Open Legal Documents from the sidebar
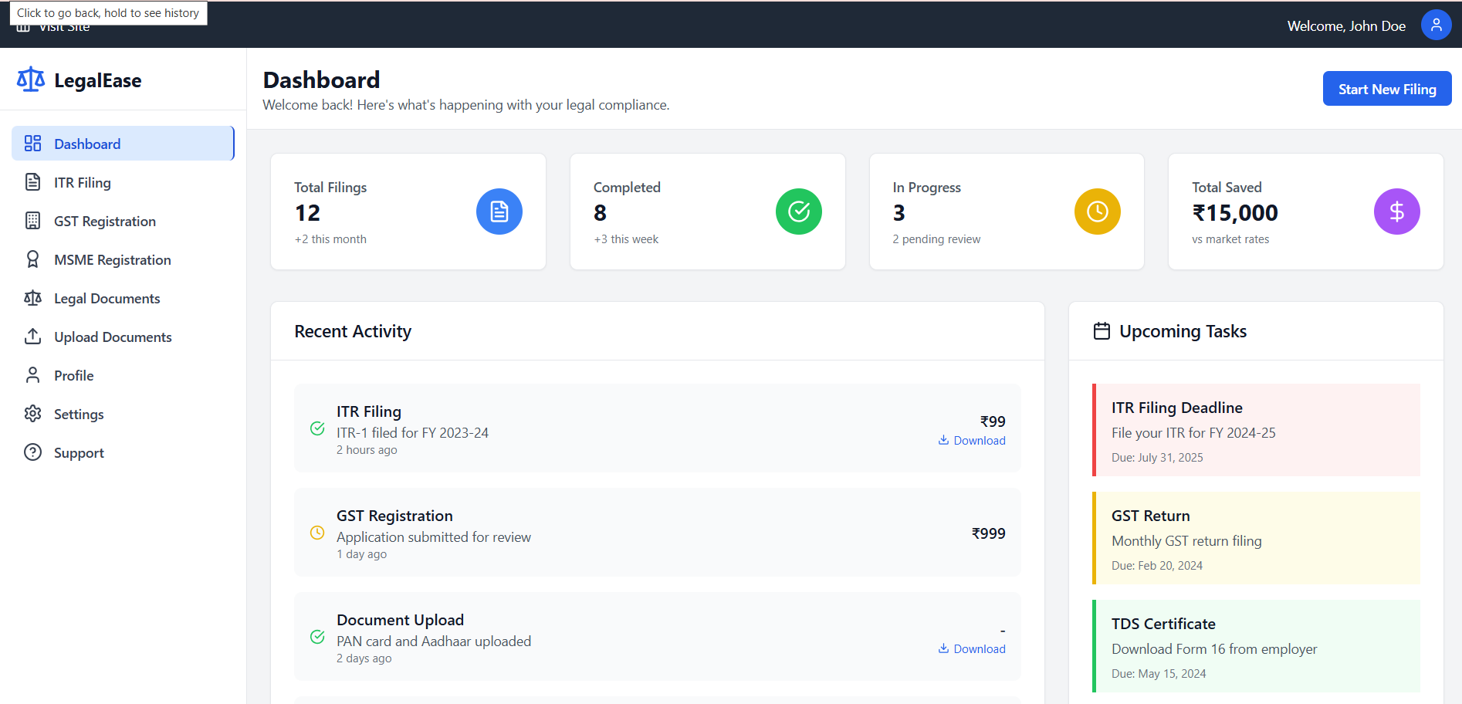Screen dimensions: 1462x704 pos(107,299)
